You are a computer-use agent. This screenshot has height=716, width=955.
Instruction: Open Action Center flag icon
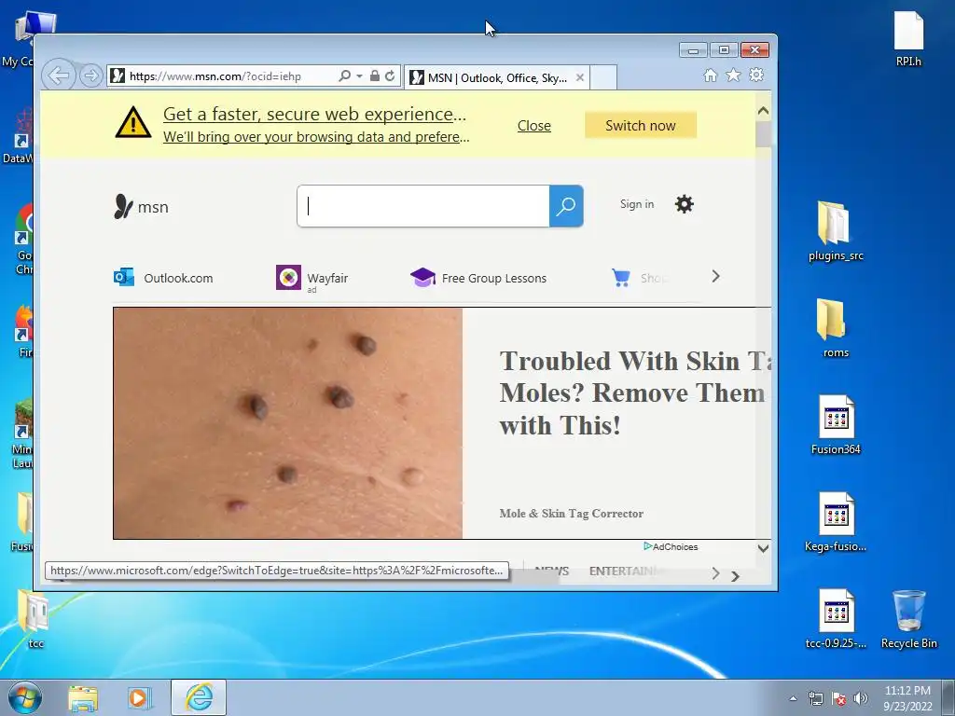pos(838,698)
